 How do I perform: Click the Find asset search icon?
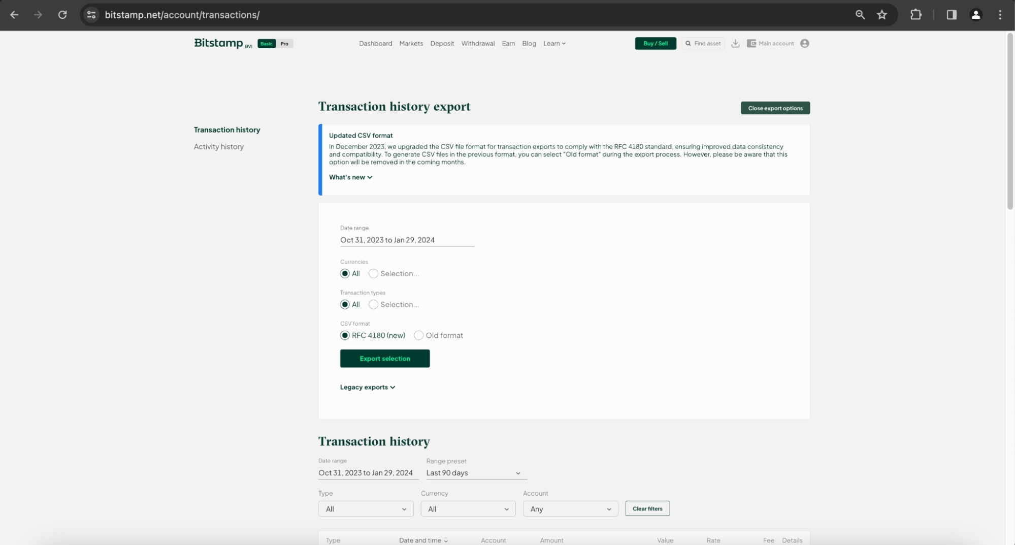pos(688,43)
